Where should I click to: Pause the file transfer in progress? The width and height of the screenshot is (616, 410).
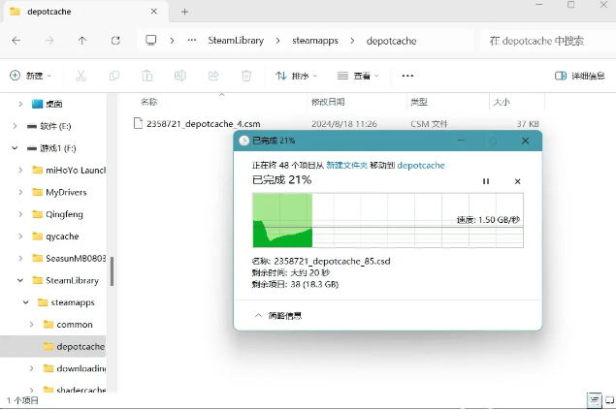(x=486, y=181)
